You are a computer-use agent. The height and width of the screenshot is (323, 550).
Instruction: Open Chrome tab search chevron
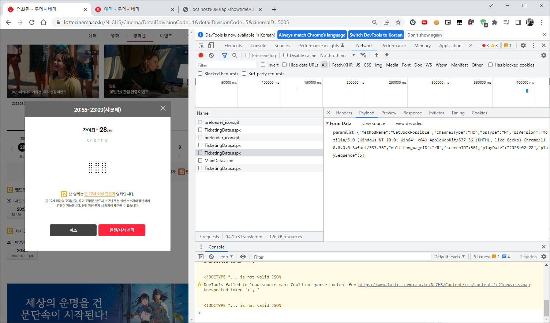click(491, 5)
